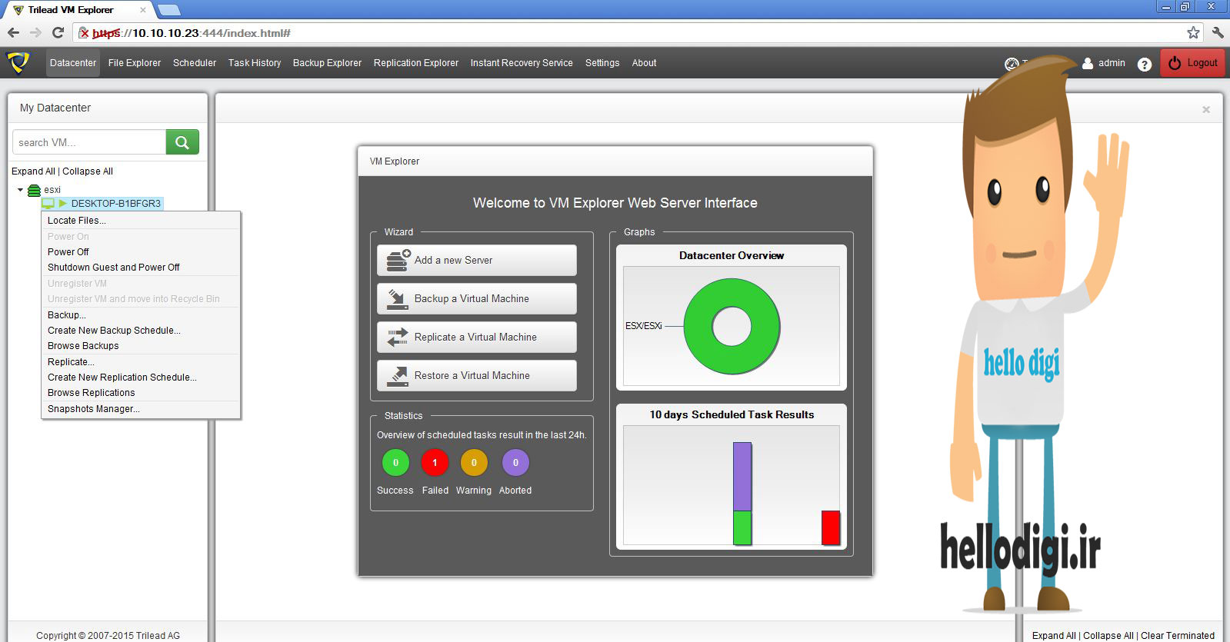
Task: Open the About page
Action: pyautogui.click(x=645, y=63)
